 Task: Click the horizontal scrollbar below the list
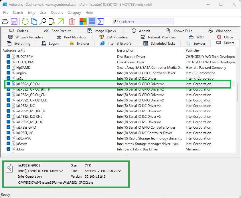[67, 155]
